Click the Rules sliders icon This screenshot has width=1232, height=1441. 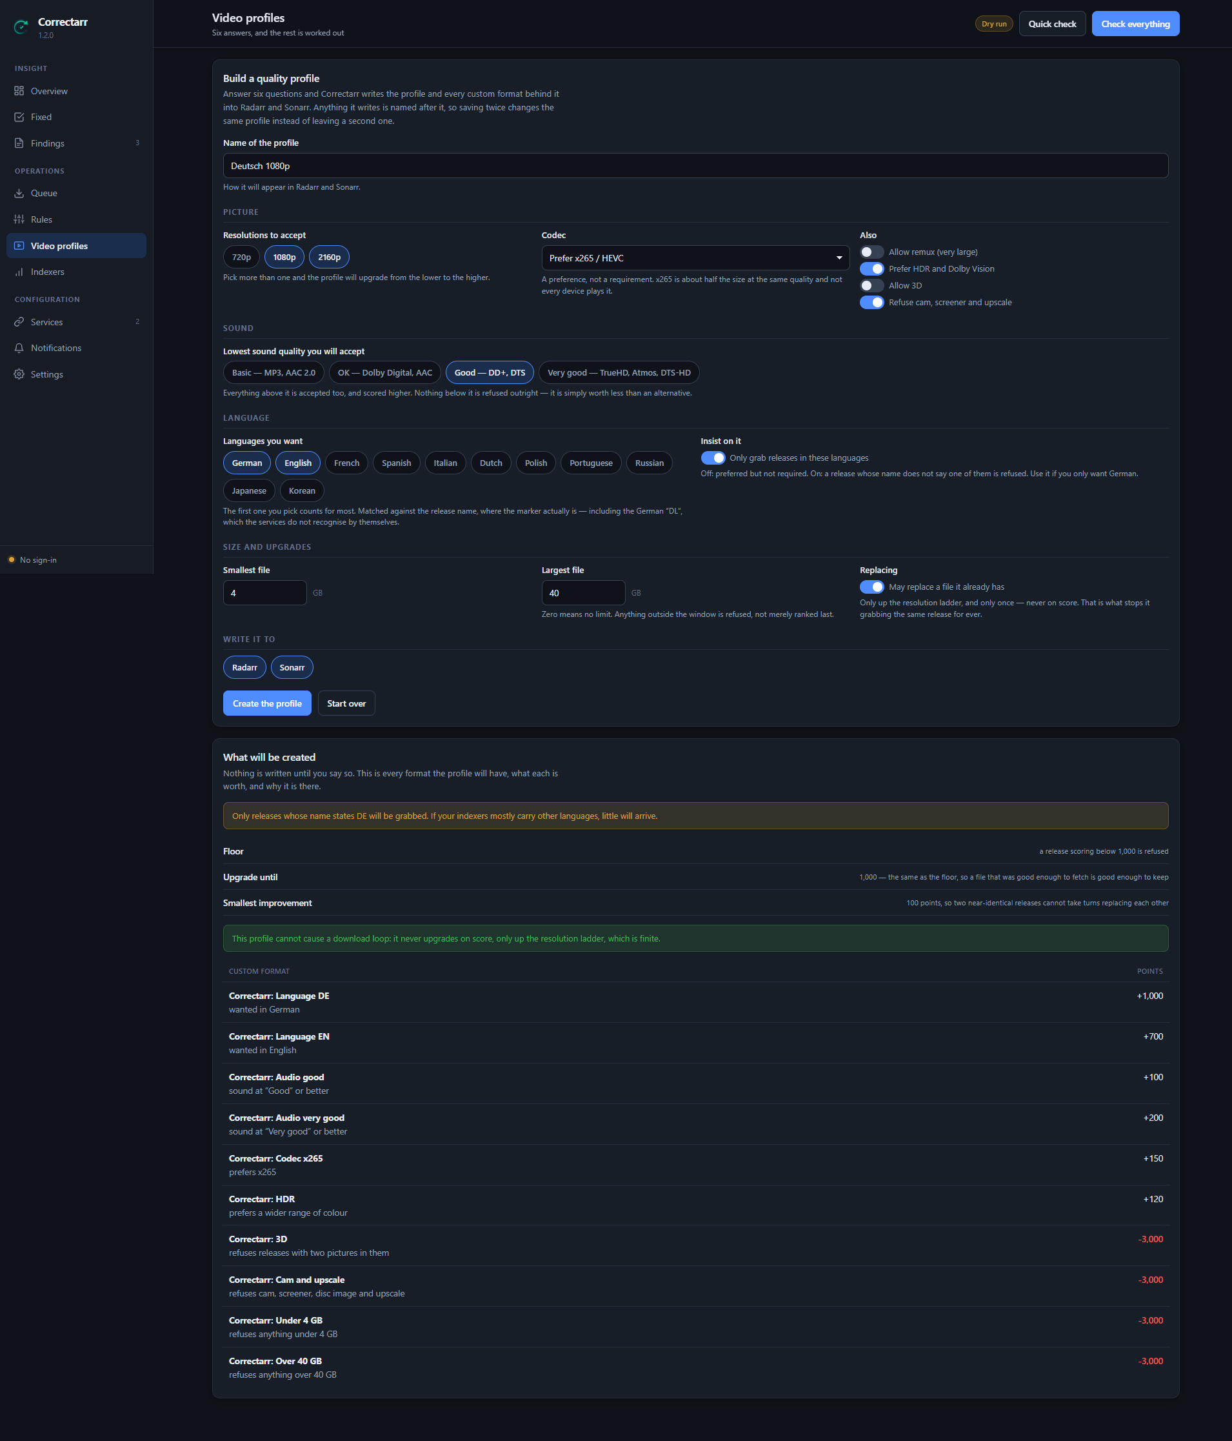pos(19,219)
